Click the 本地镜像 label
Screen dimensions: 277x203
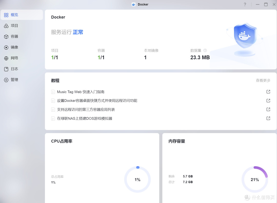[151, 50]
